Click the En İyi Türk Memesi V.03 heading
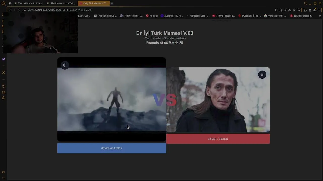Viewport: 323px width, 181px height. [x=165, y=33]
